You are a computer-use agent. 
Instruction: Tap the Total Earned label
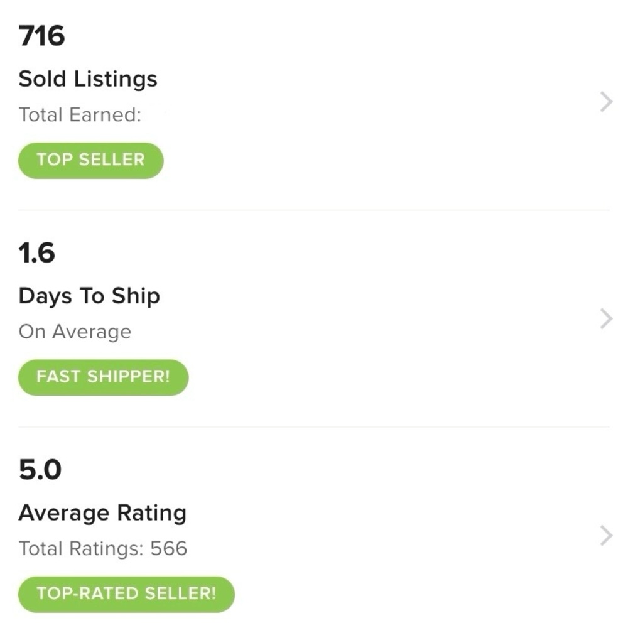(x=80, y=115)
